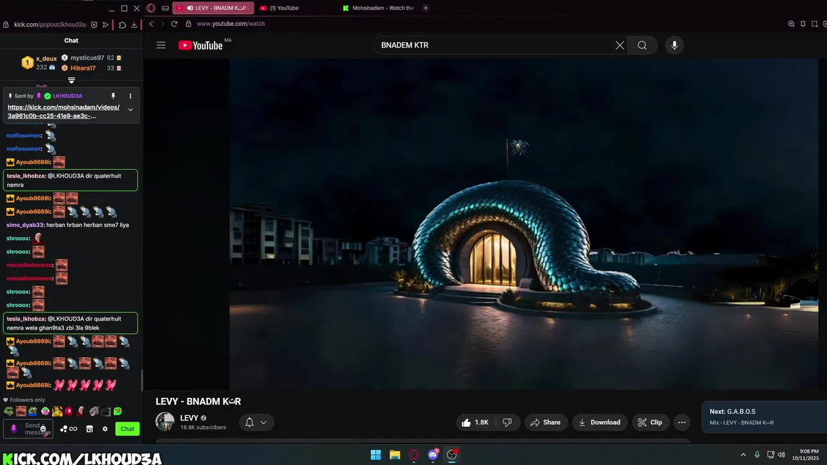This screenshot has height=465, width=827.
Task: Click Hibara17 in the leaderboard
Action: click(83, 68)
